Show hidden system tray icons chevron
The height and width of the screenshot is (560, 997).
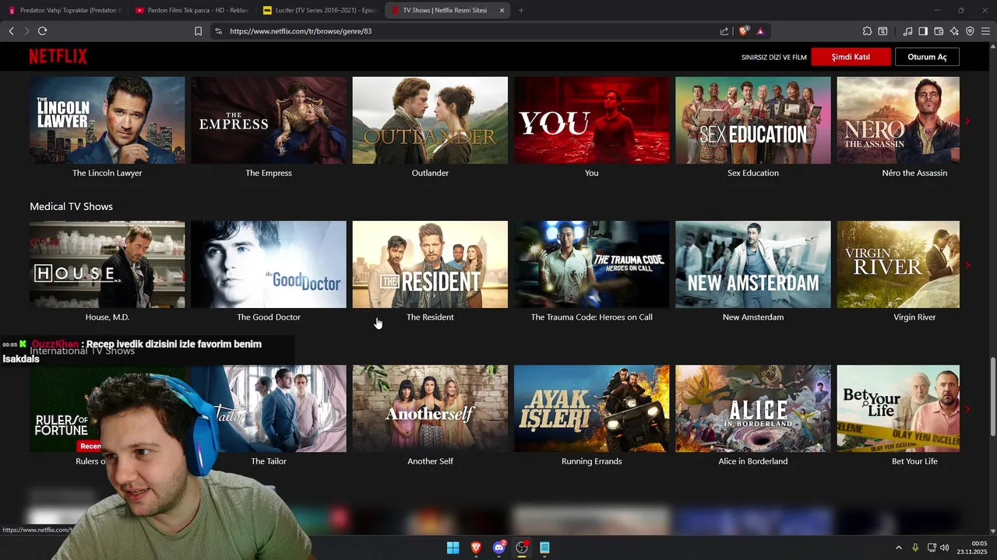click(x=898, y=548)
